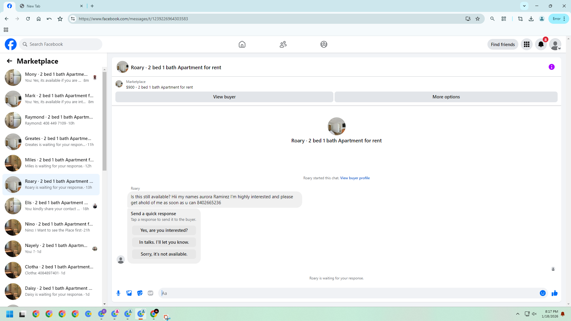Open the sticker picker icon
The height and width of the screenshot is (321, 571).
point(140,293)
